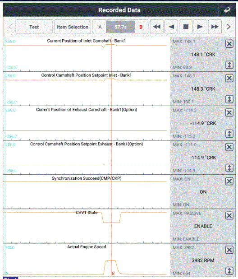This screenshot has width=238, height=279.
Task: Step backward one frame
Action: click(171, 27)
